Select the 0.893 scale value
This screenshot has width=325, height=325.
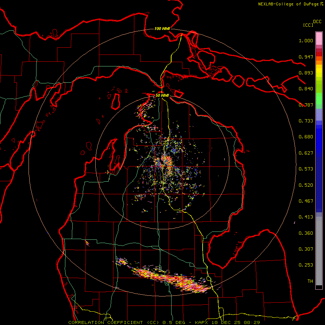click(306, 73)
